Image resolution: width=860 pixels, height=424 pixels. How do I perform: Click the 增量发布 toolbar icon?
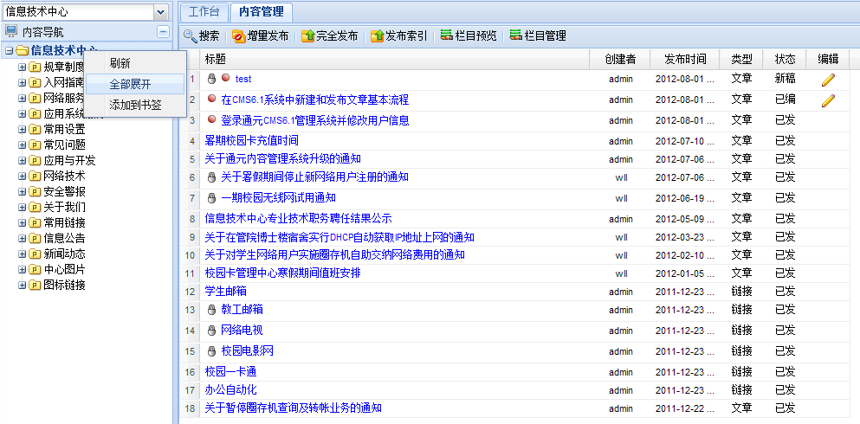[x=238, y=36]
